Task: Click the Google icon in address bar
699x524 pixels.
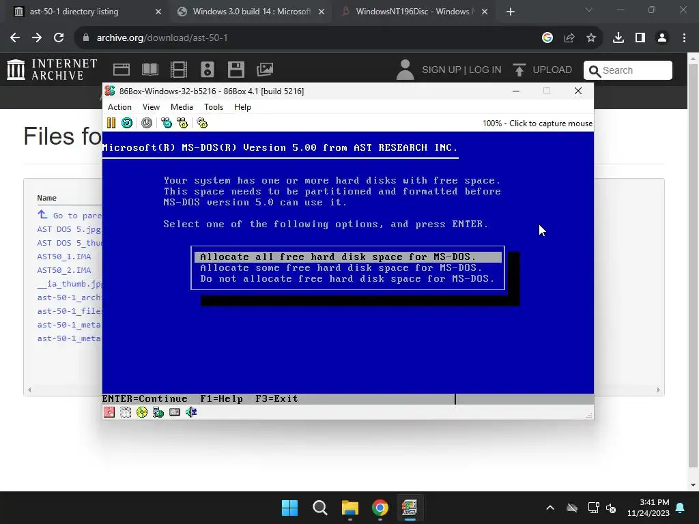Action: [547, 38]
